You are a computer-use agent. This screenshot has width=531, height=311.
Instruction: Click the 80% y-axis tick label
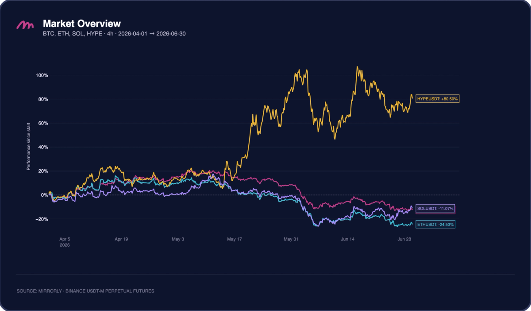(43, 99)
